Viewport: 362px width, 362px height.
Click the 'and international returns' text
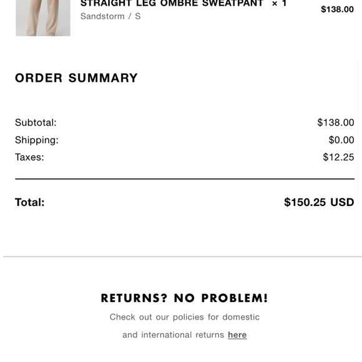pyautogui.click(x=173, y=335)
